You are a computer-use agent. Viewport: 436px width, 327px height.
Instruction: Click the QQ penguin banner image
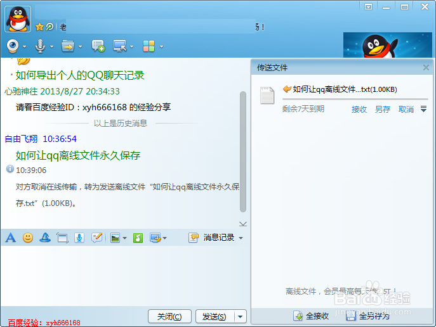388,45
